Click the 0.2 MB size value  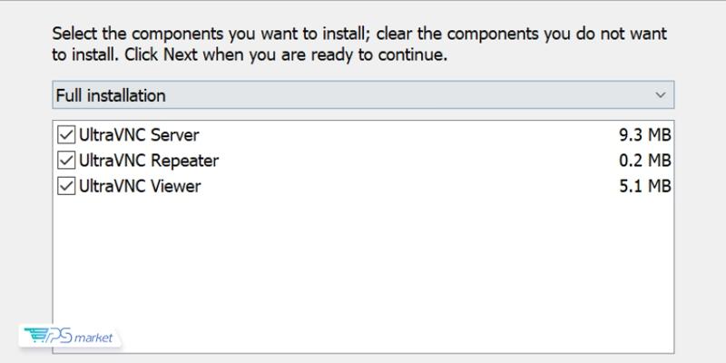(644, 161)
